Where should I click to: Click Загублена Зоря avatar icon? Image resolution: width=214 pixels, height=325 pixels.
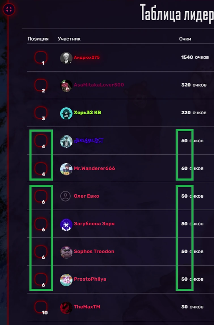(x=66, y=224)
